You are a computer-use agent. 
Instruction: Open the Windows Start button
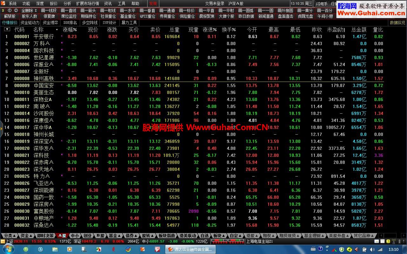[8, 249]
